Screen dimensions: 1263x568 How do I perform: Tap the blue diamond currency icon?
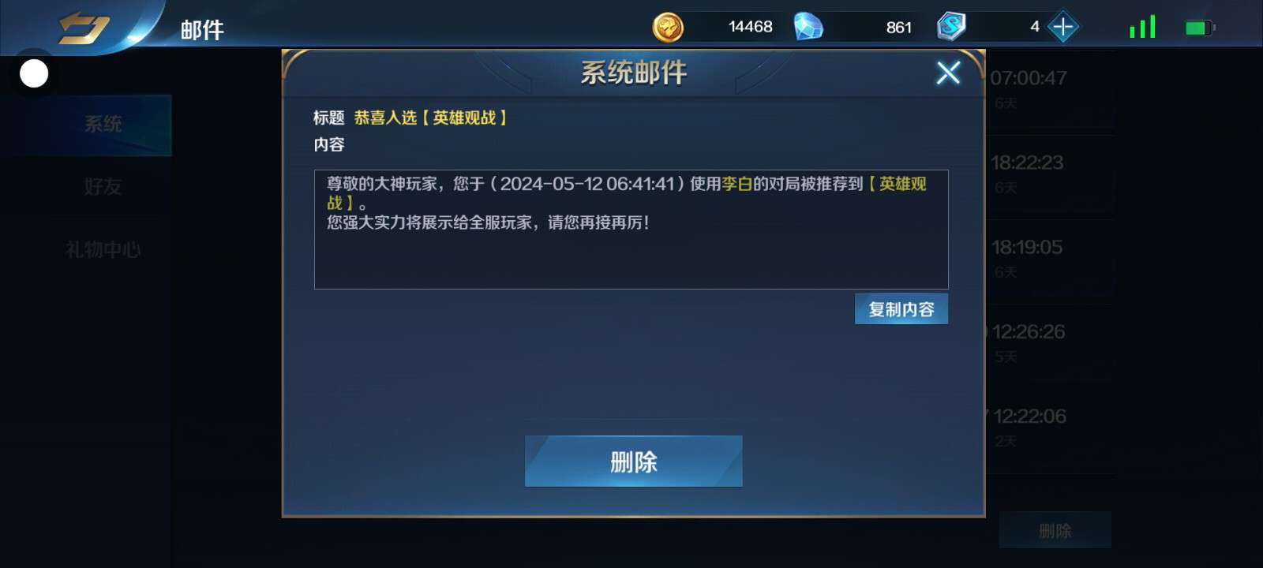coord(808,27)
